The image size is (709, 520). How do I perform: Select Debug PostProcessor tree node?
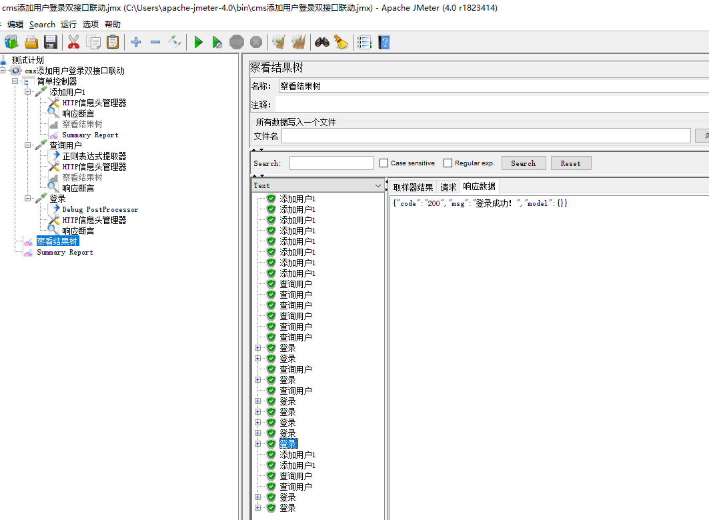pos(100,209)
